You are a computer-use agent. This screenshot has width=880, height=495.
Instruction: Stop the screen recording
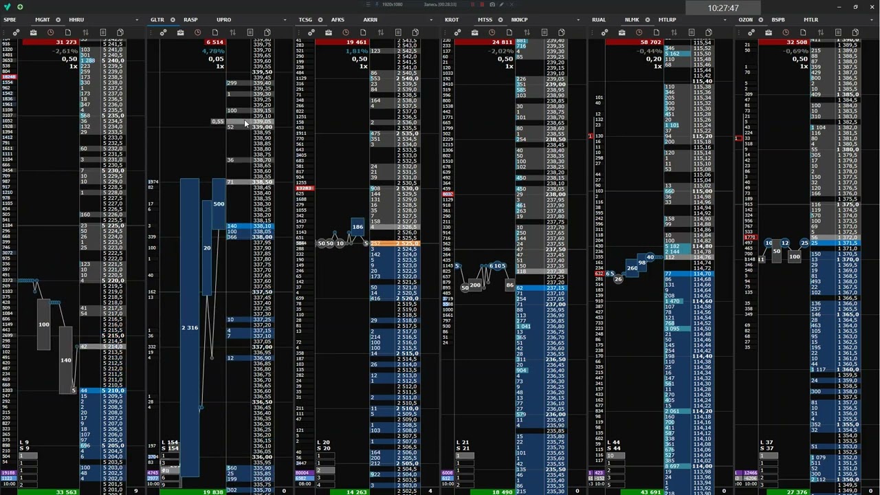(481, 5)
